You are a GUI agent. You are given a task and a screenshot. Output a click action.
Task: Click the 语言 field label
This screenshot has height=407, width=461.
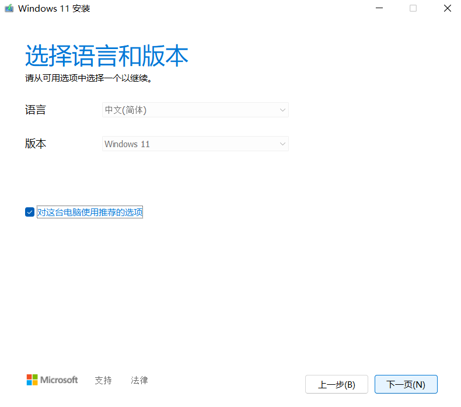pos(35,110)
